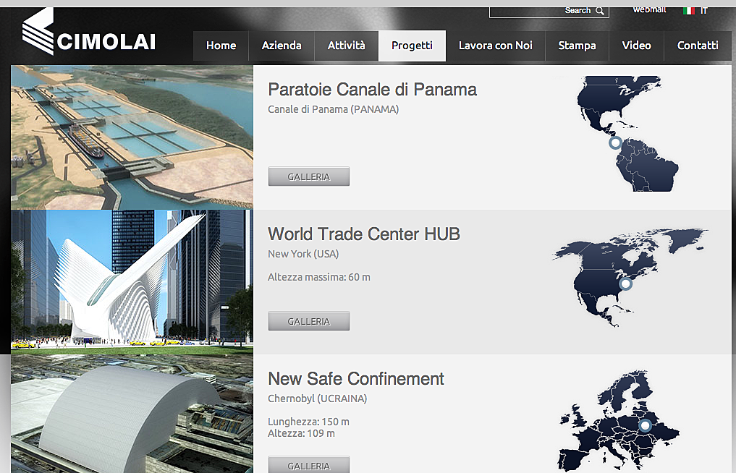
Task: Click the New York location marker on map
Action: pos(625,284)
